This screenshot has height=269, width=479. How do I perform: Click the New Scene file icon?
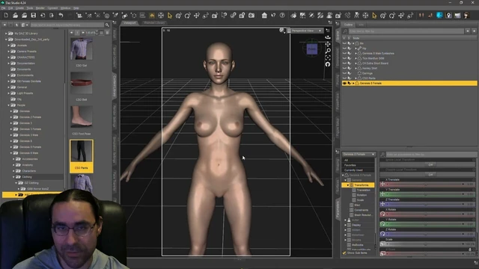(6, 15)
